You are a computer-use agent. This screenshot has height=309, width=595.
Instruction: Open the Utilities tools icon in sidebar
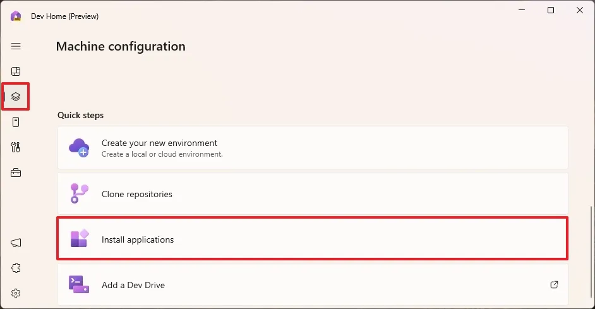[16, 147]
